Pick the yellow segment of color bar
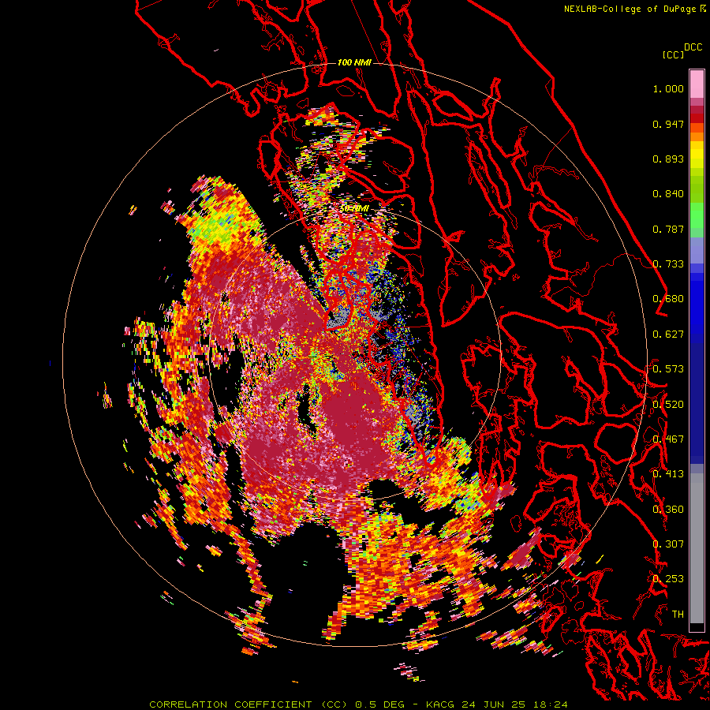This screenshot has width=710, height=710. (697, 155)
